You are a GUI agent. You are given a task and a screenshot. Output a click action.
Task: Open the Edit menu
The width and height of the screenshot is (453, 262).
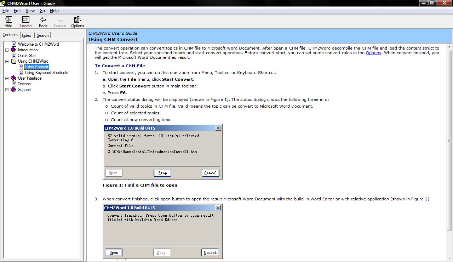pyautogui.click(x=17, y=11)
